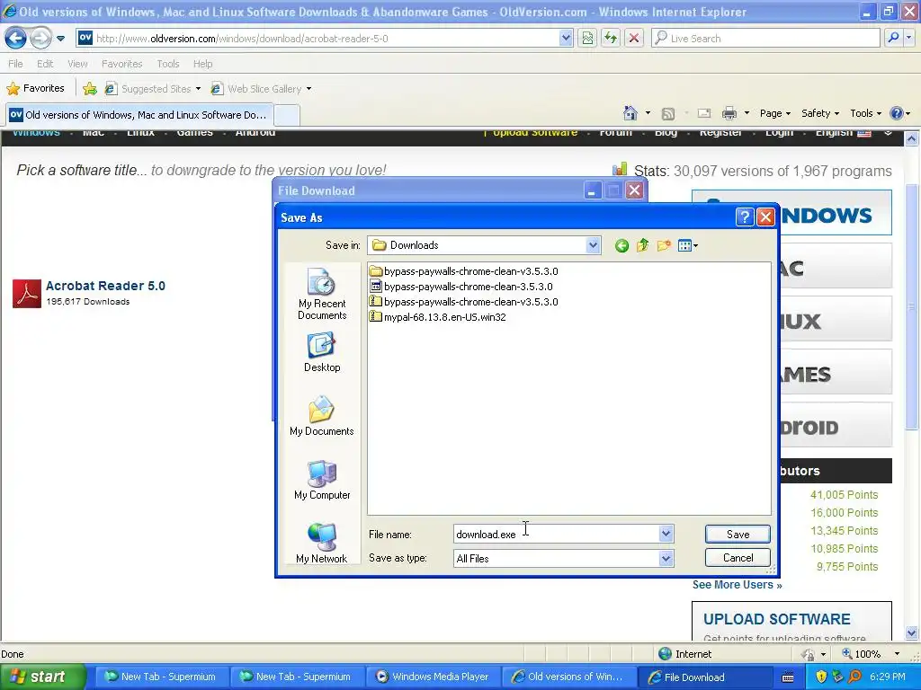Select My Network in places bar

point(322,544)
